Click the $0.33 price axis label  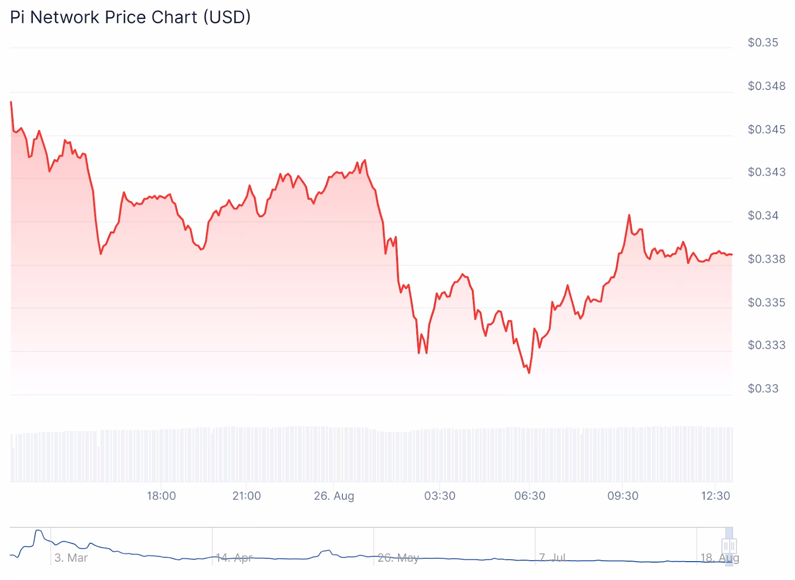(763, 388)
